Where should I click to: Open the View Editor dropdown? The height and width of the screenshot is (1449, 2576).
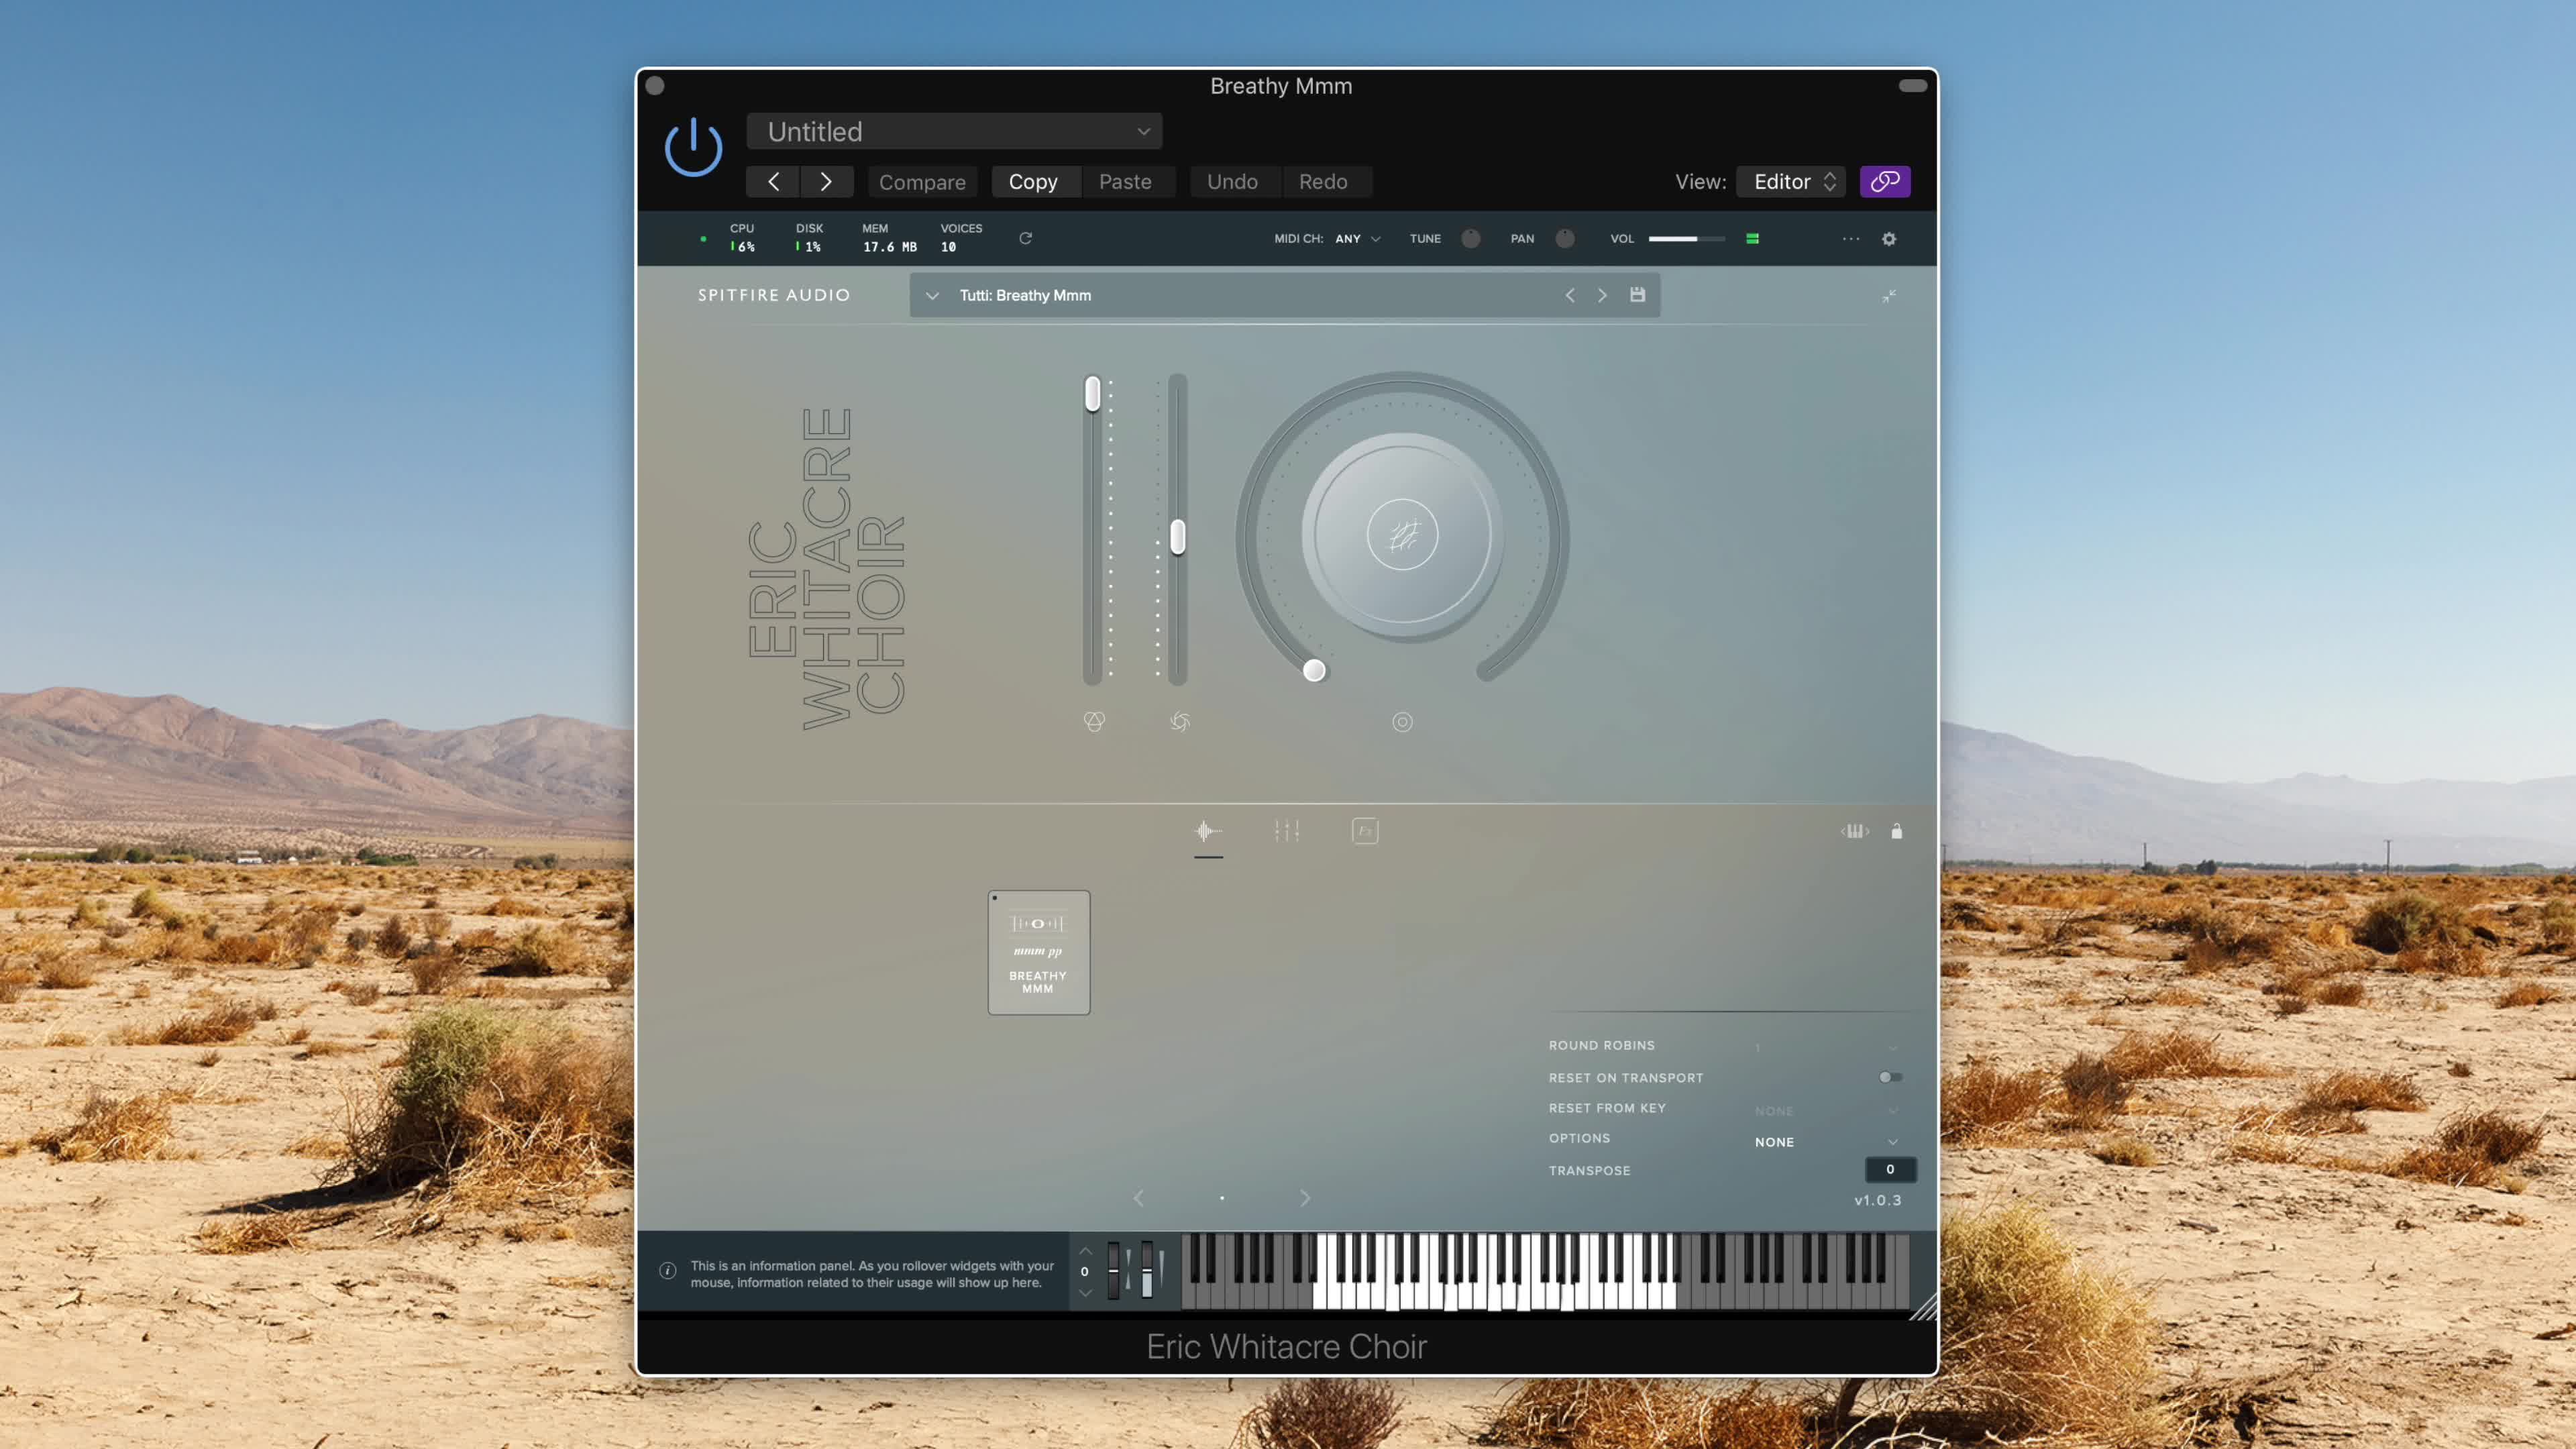point(1791,182)
